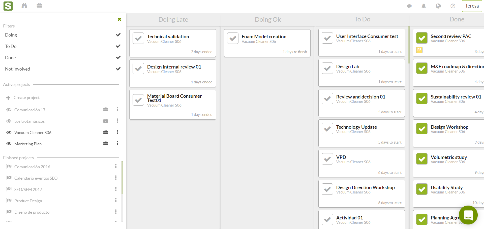Open options menu for Comunicación 2016
The height and width of the screenshot is (229, 484).
[116, 166]
